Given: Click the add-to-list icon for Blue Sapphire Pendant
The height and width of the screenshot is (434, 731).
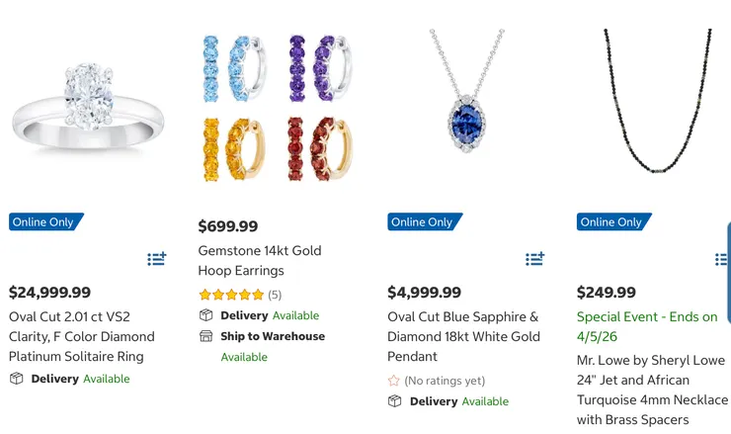Looking at the screenshot, I should point(534,259).
